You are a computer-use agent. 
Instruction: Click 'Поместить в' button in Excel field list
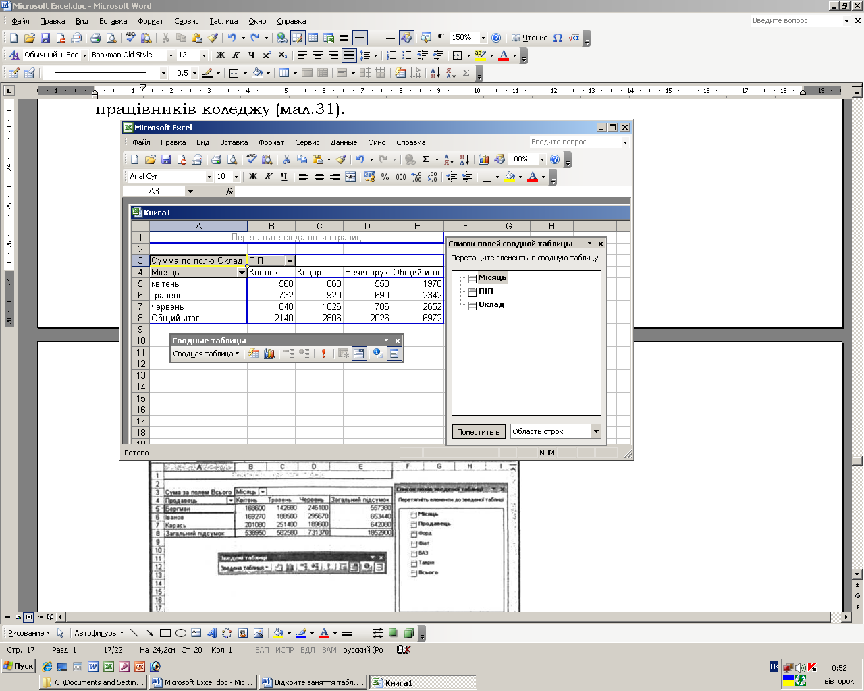478,432
